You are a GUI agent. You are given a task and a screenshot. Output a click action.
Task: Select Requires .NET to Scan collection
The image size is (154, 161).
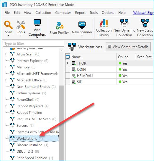tap(33, 119)
